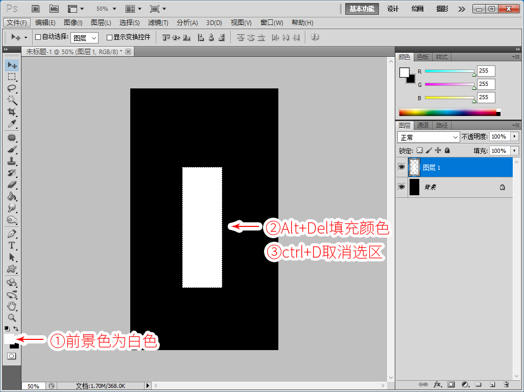Switch to the Essentials workspace

click(362, 9)
